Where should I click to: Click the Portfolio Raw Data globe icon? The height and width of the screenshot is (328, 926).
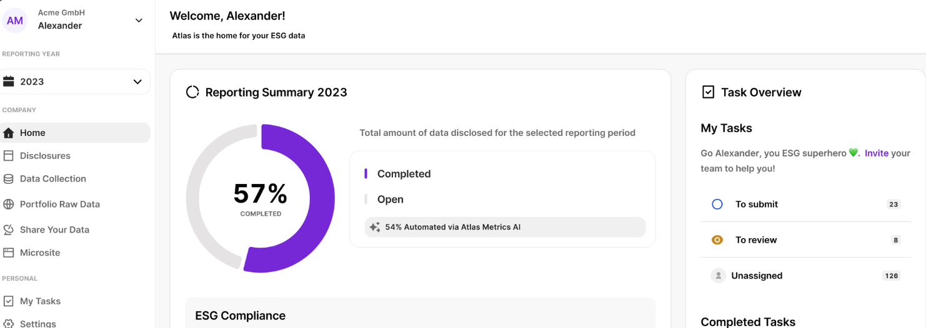(x=9, y=205)
